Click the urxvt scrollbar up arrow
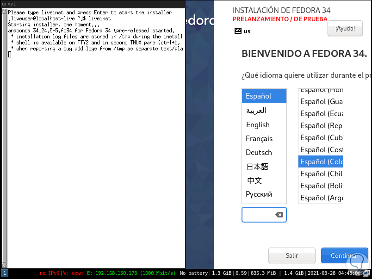The height and width of the screenshot is (279, 372). pos(5,11)
